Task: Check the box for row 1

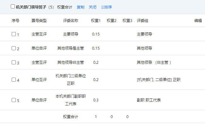Action: coord(14,34)
